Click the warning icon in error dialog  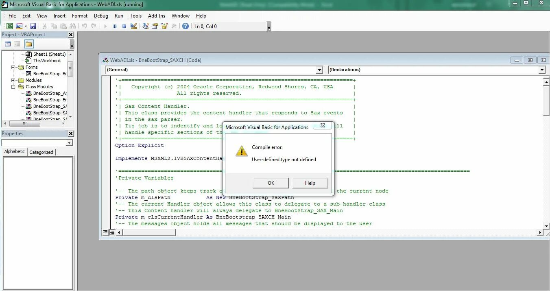[242, 151]
